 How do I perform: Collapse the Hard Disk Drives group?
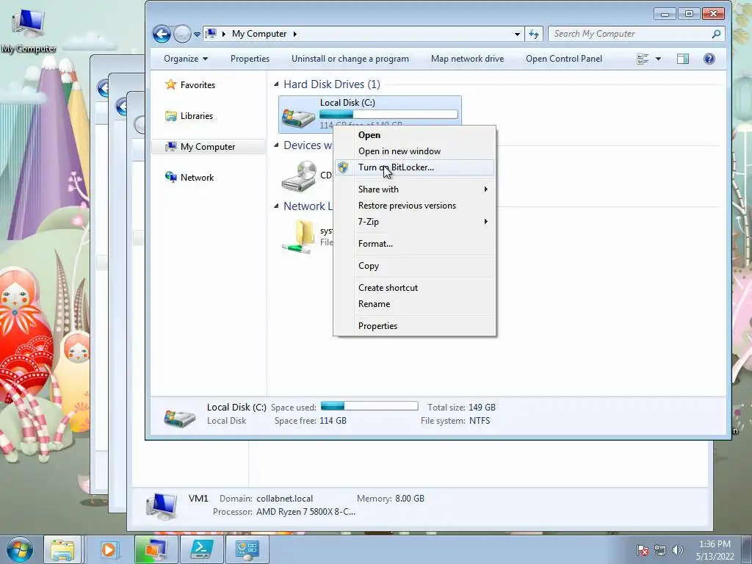pyautogui.click(x=276, y=84)
